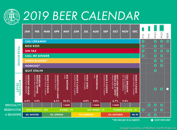The width and height of the screenshot is (177, 130).
Task: Click Imagination Land Golden Stout entry
Action: (x=56, y=88)
